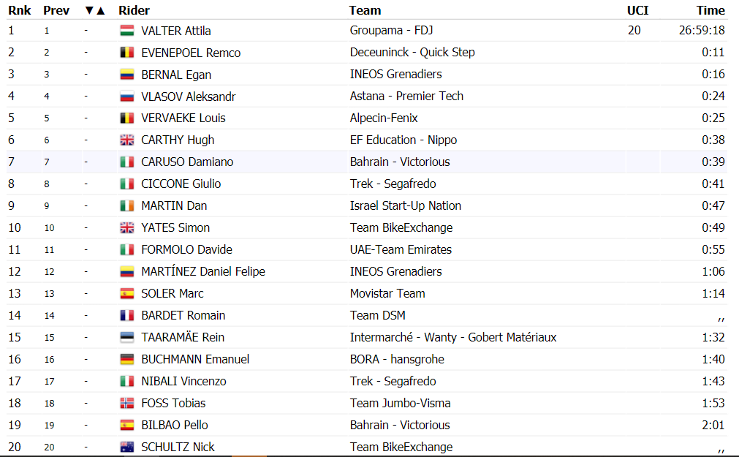739x457 pixels.
Task: Click the Norwegian flag next to FOSS Tobias
Action: 126,403
